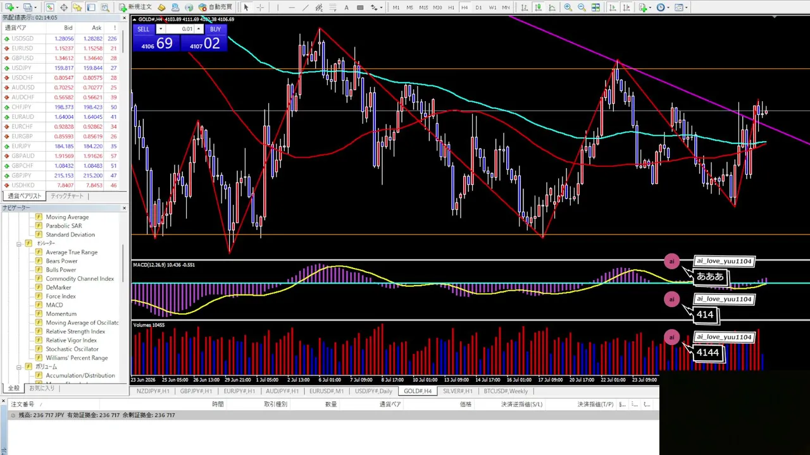810x455 pixels.
Task: Open the USDJPY#,Daily chart tab
Action: [x=373, y=391]
